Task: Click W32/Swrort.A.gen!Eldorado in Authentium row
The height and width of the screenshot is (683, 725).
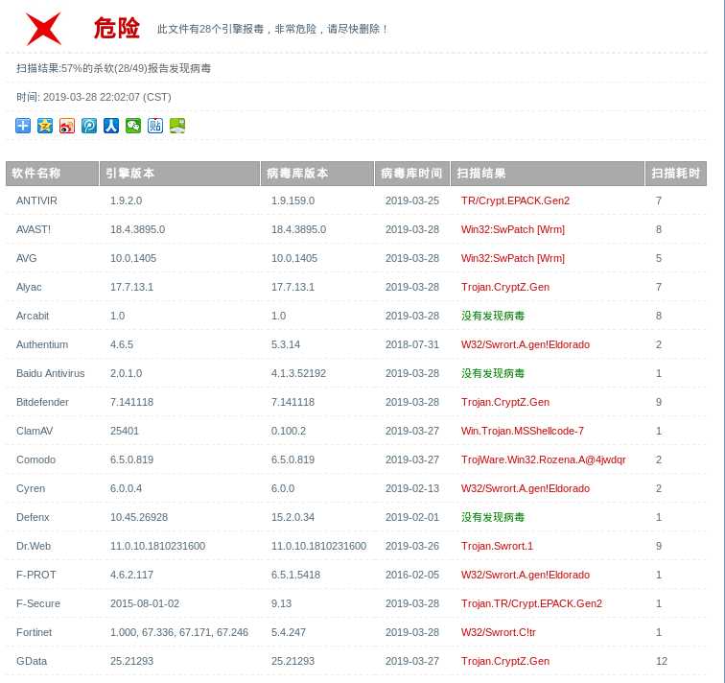Action: 526,344
